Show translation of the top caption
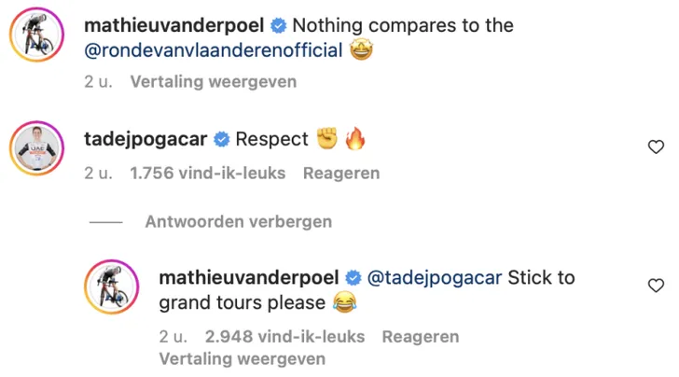Screen dimensions: 679x377 click(213, 81)
